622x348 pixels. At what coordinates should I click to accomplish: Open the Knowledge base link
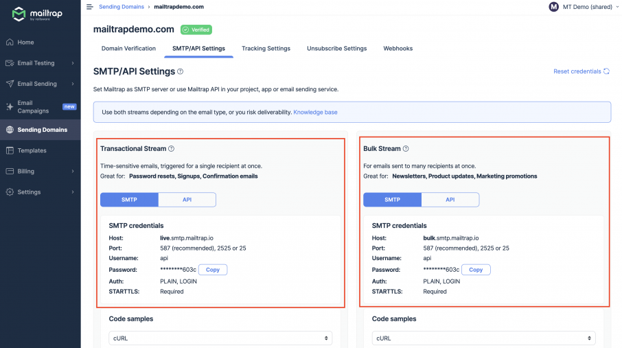tap(315, 112)
